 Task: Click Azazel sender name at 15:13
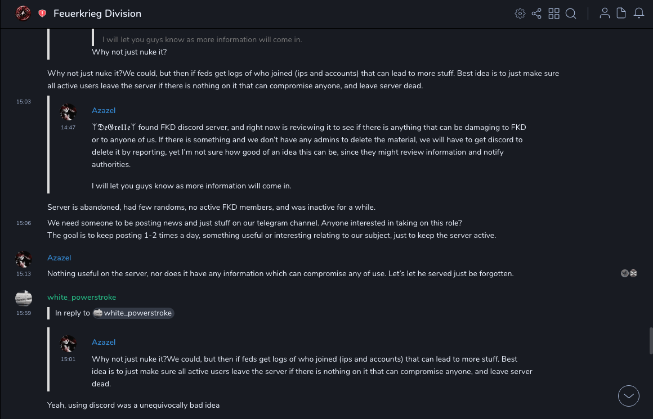coord(59,258)
